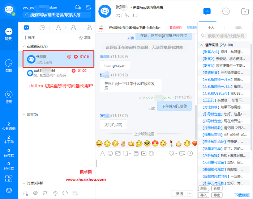Insert the rose emoji

click(x=171, y=143)
